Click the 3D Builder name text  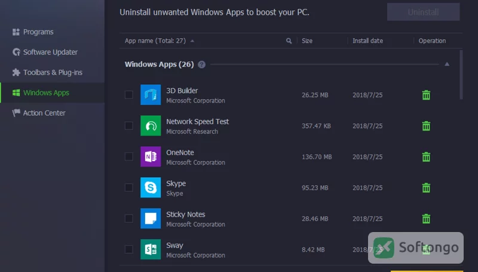click(x=182, y=91)
